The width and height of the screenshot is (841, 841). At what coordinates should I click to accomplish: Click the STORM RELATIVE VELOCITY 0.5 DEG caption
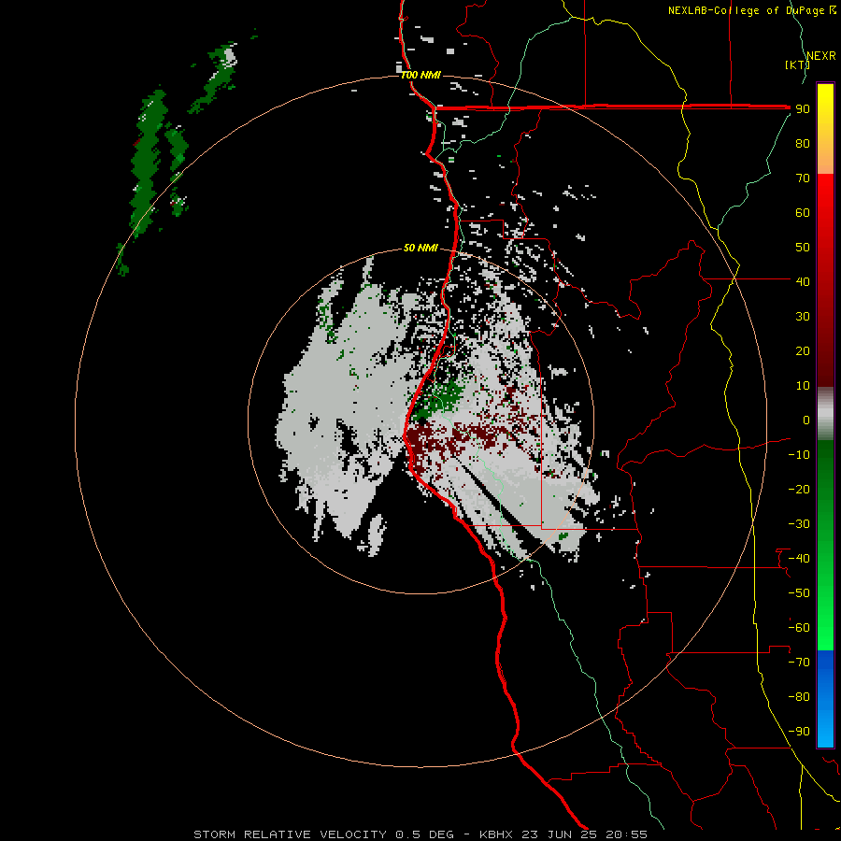323,834
